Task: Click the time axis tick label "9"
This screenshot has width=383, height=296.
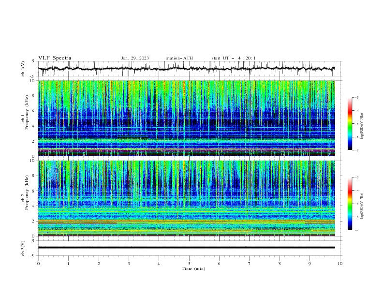Action: pyautogui.click(x=309, y=264)
